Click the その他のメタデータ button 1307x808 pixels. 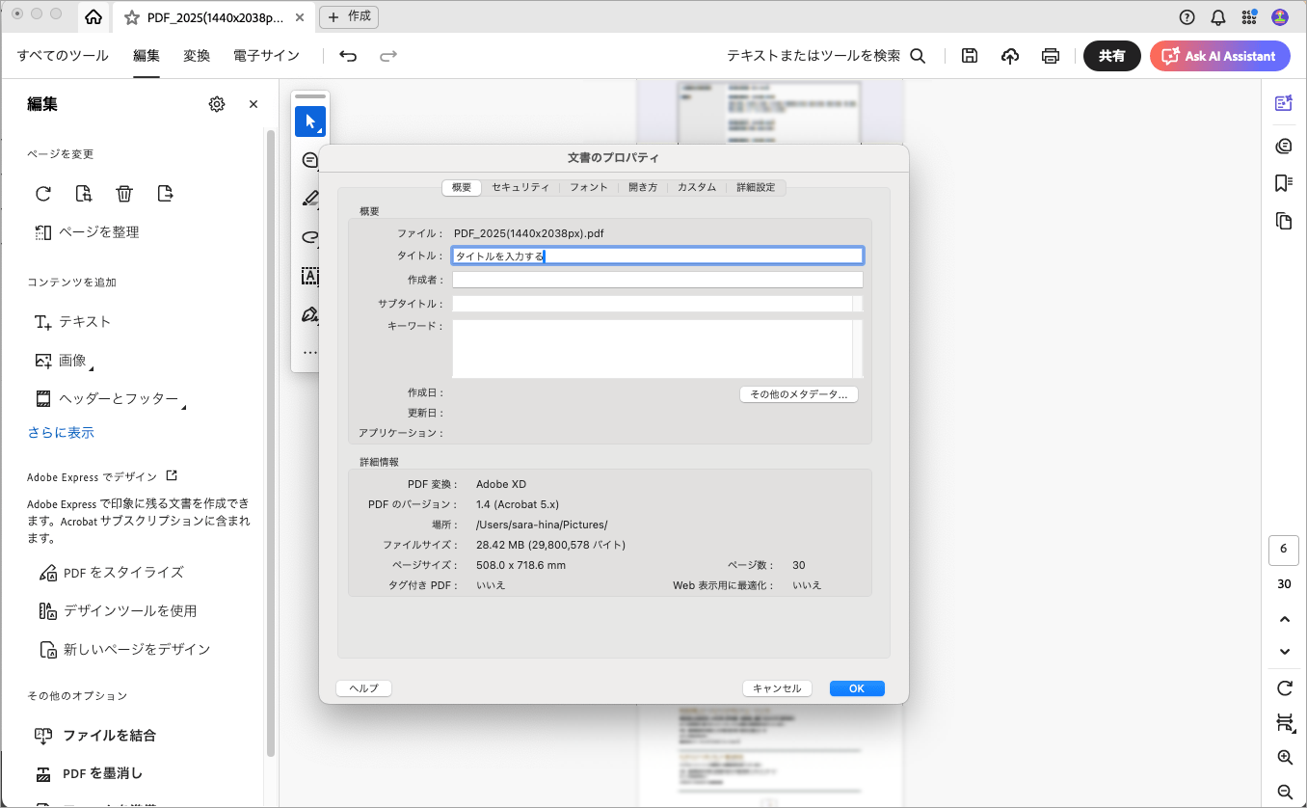tap(798, 394)
